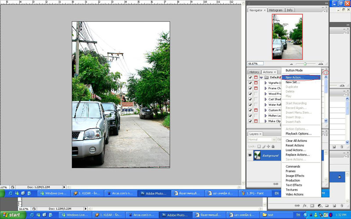351x219 pixels.
Task: Toggle the checkmark for Wood Frame action
Action: coord(250,94)
